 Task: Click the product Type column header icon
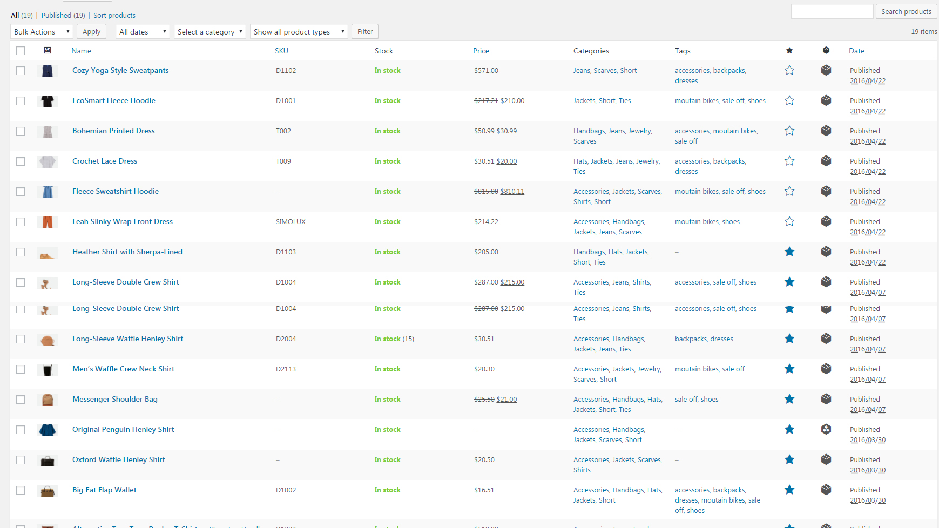[826, 50]
